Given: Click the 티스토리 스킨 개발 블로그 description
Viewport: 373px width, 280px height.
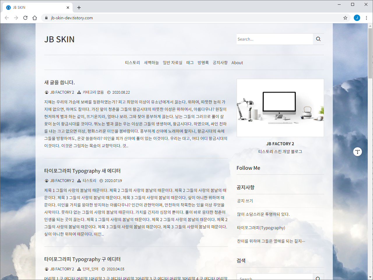Looking at the screenshot, I should tap(280, 152).
